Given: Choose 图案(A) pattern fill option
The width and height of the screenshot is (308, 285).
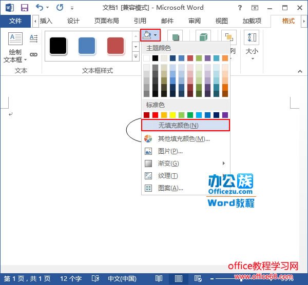Looking at the screenshot, I should point(186,188).
